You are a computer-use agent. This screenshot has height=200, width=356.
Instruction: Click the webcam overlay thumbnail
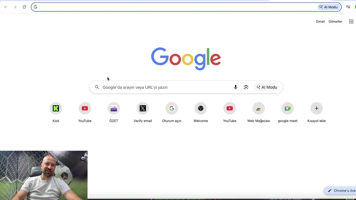tap(44, 175)
